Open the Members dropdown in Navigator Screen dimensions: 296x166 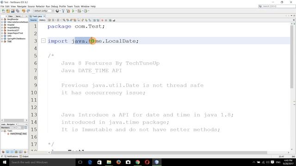[x=8, y=128]
